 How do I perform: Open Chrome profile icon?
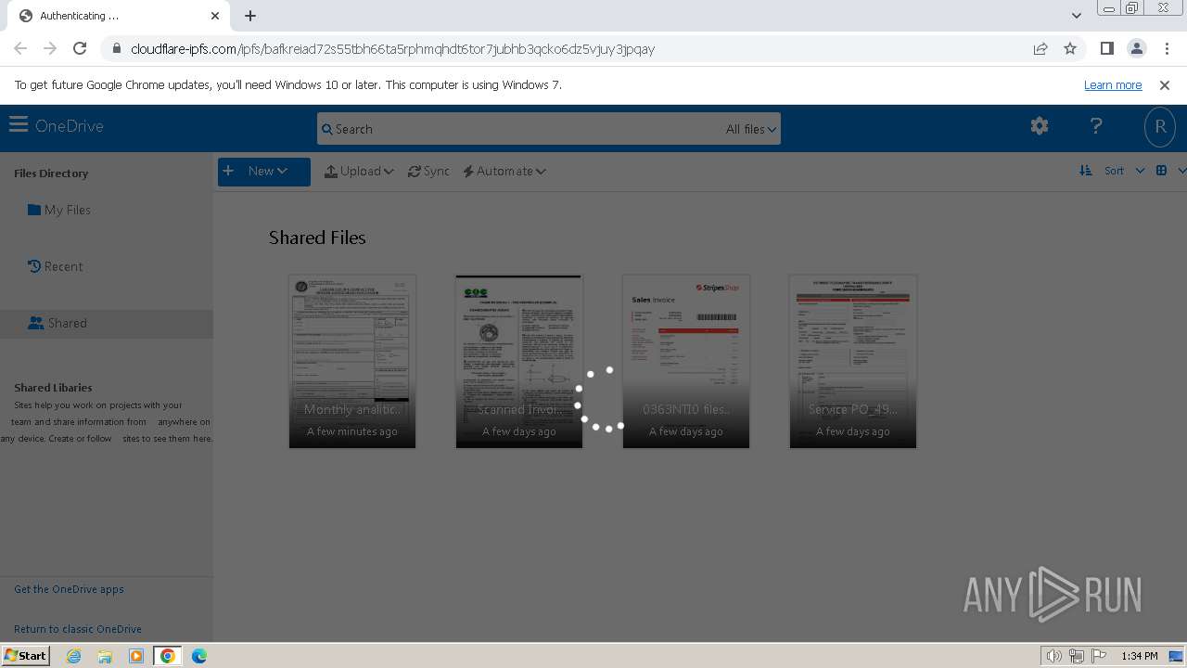click(1137, 48)
